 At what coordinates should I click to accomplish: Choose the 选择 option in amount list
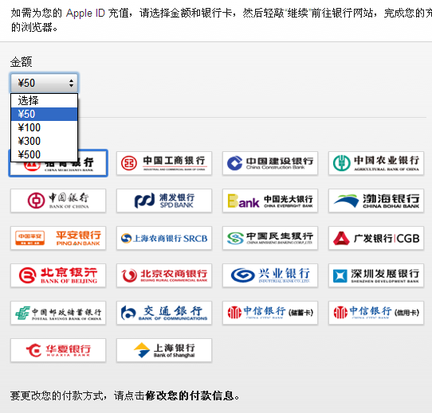click(44, 101)
